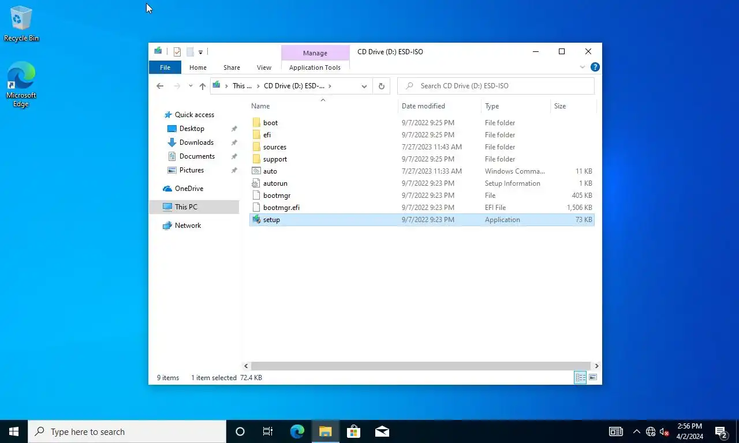Open the File menu

pos(165,67)
